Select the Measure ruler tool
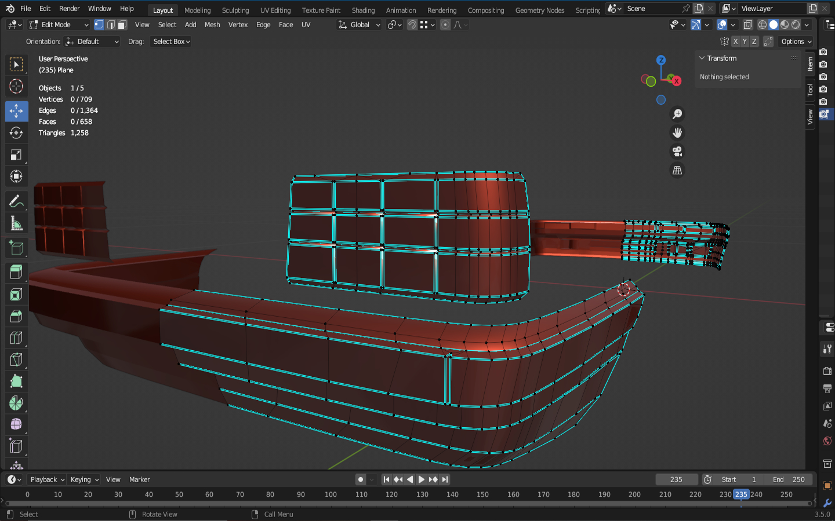835x521 pixels. click(x=16, y=223)
